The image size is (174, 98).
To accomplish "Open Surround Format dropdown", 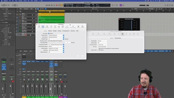I will pos(103,45).
